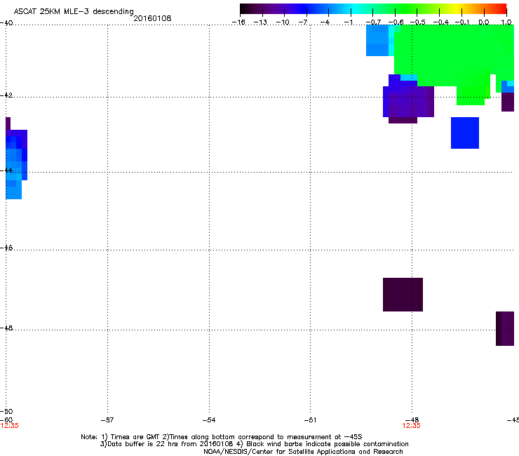Click the color bar label '-13'
This screenshot has width=519, height=456.
260,22
